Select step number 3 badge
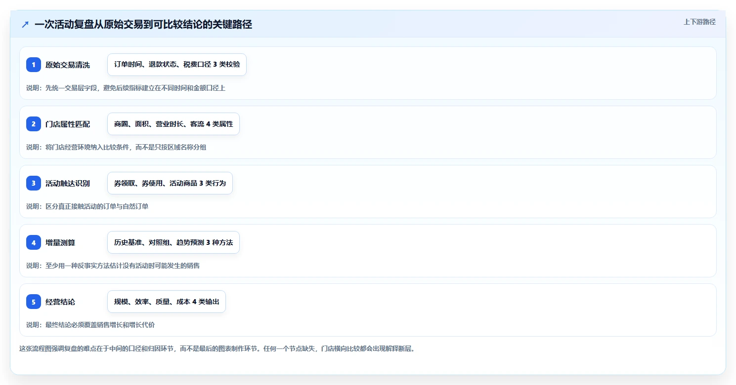This screenshot has width=736, height=385. (34, 183)
